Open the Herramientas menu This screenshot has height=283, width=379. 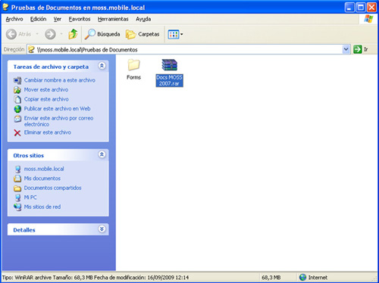pyautogui.click(x=113, y=19)
